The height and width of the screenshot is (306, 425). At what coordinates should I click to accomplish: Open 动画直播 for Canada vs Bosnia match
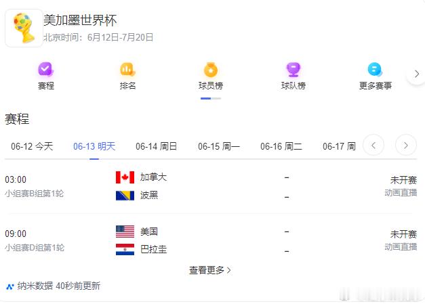click(x=401, y=192)
